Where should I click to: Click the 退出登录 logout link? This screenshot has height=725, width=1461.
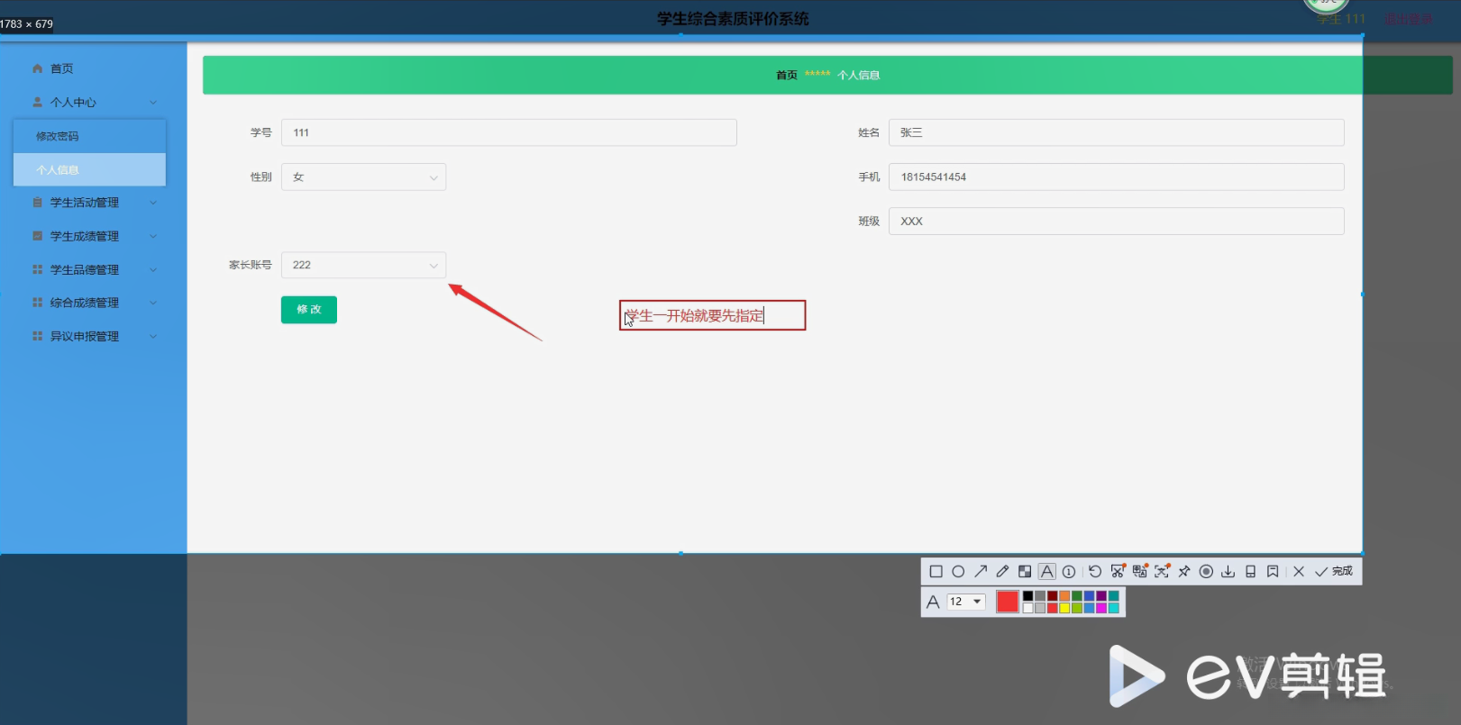1409,19
